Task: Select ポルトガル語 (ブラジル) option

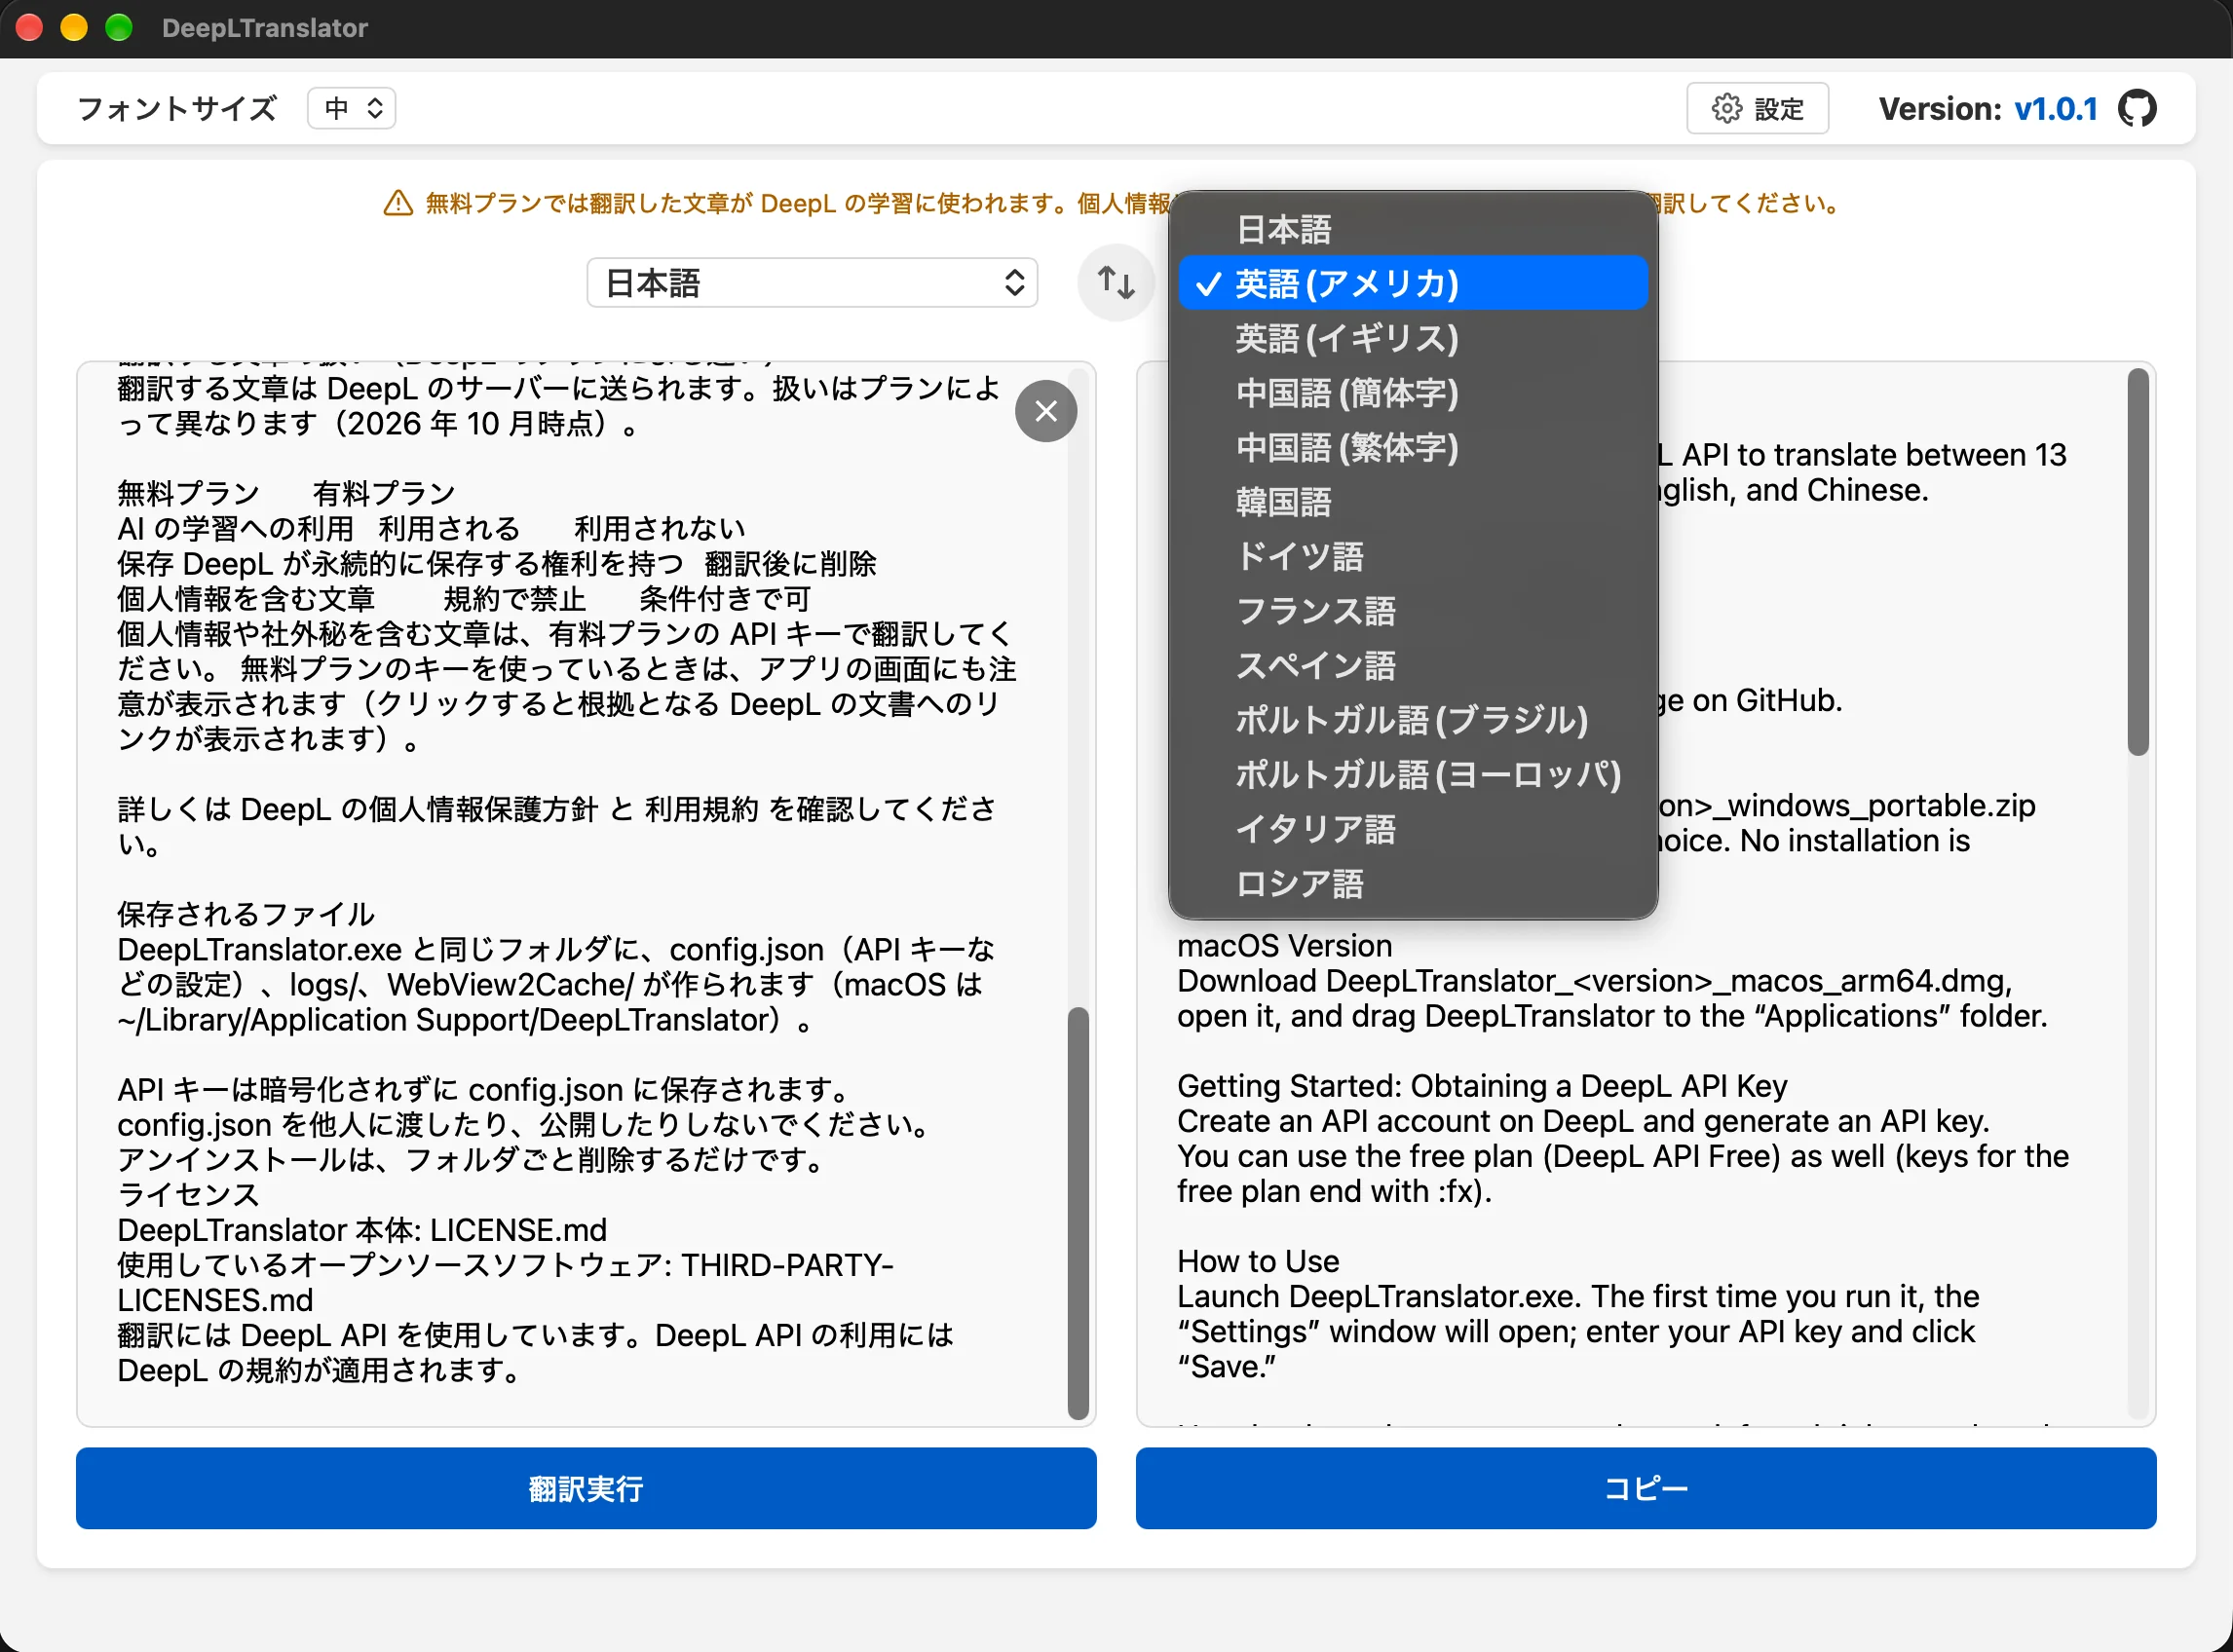Action: click(1412, 720)
